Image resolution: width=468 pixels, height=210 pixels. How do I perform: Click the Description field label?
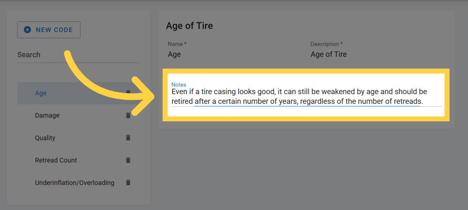pos(326,44)
